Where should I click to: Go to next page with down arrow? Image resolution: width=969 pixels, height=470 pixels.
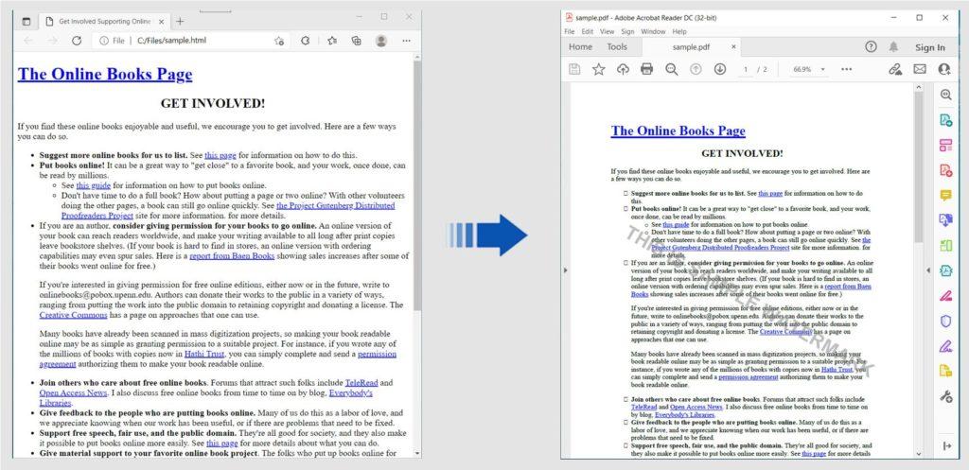coord(720,69)
